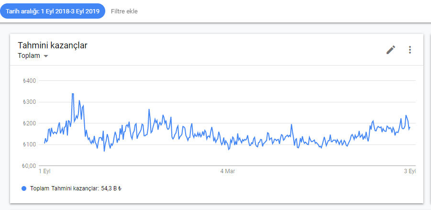Image resolution: width=431 pixels, height=210 pixels.
Task: Click the ₺300 y-axis label
Action: tap(30, 102)
